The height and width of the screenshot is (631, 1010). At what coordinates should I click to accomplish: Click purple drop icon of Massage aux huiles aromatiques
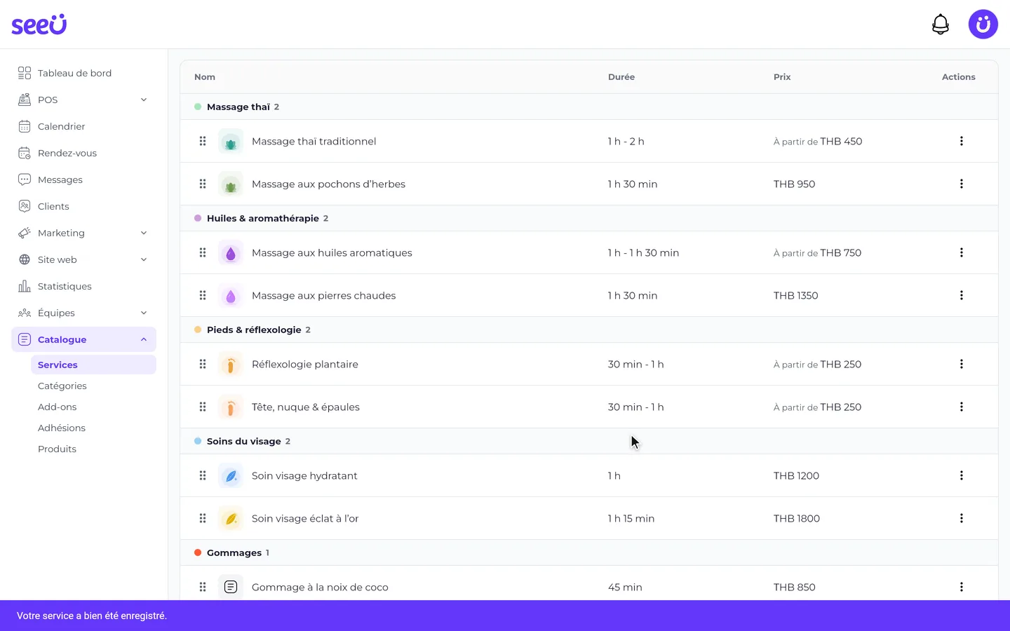[x=231, y=253]
